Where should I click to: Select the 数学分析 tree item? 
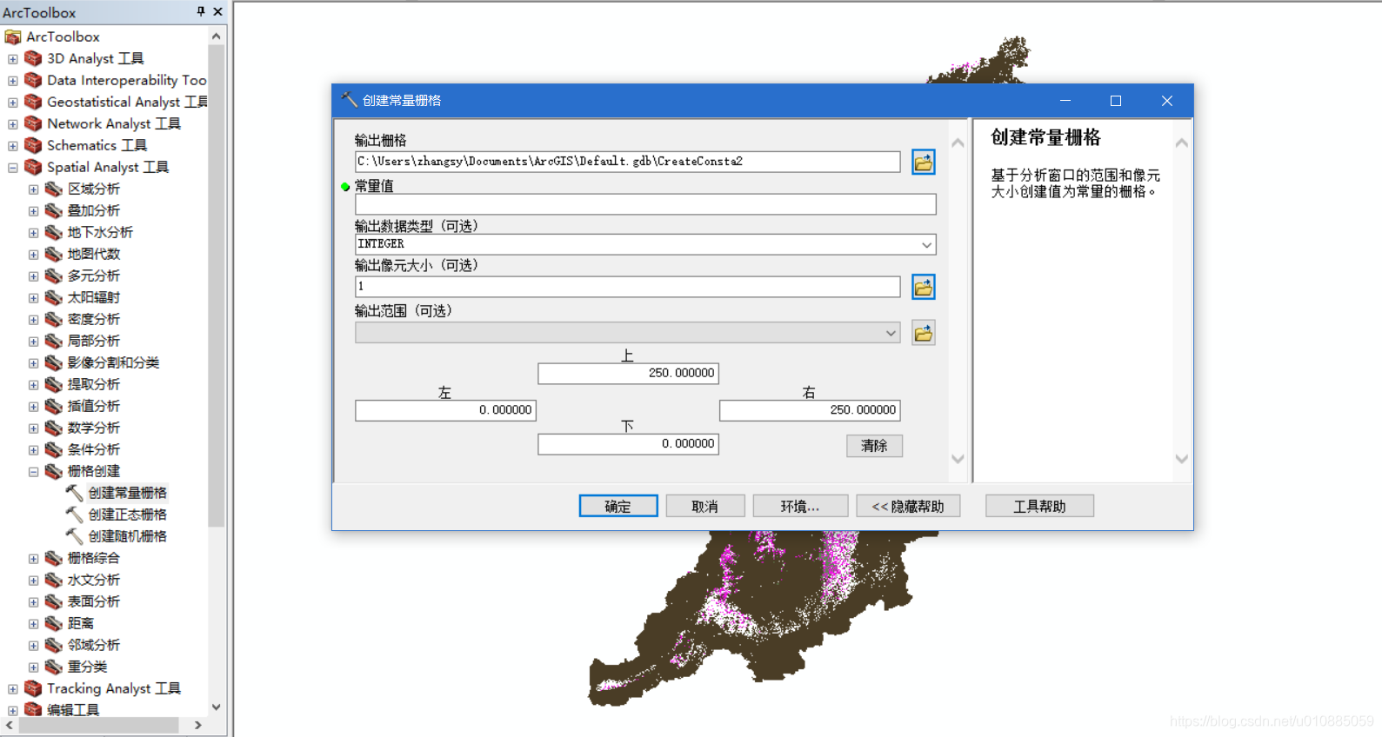[94, 428]
